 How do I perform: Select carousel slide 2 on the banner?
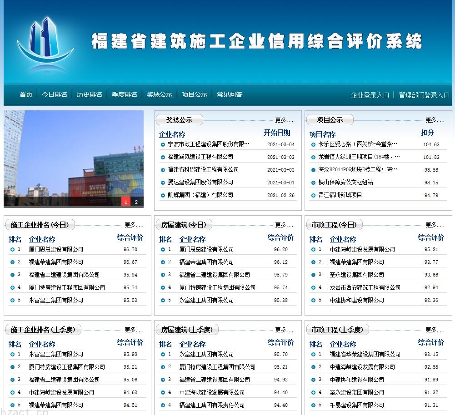click(x=136, y=202)
